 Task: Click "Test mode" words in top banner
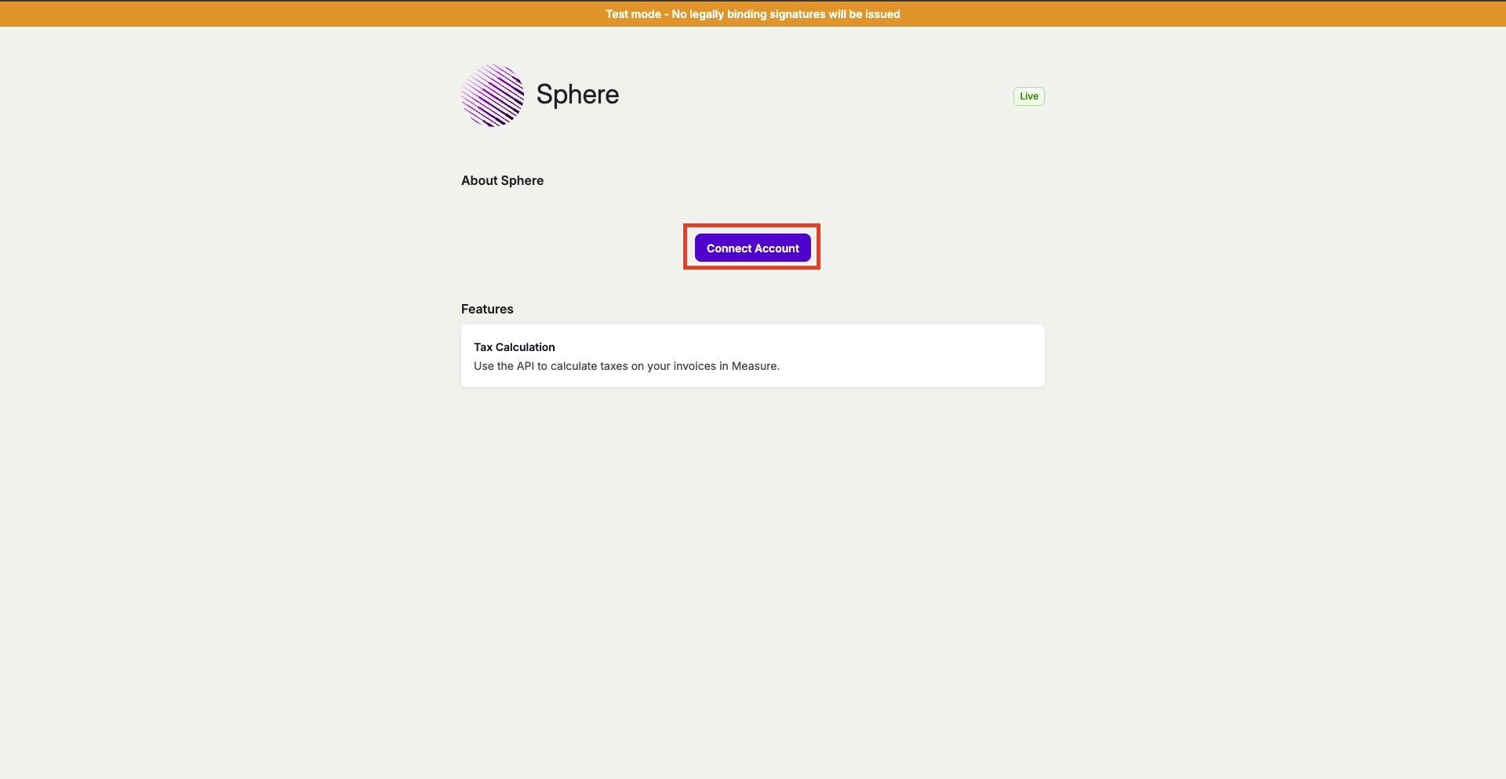[633, 14]
